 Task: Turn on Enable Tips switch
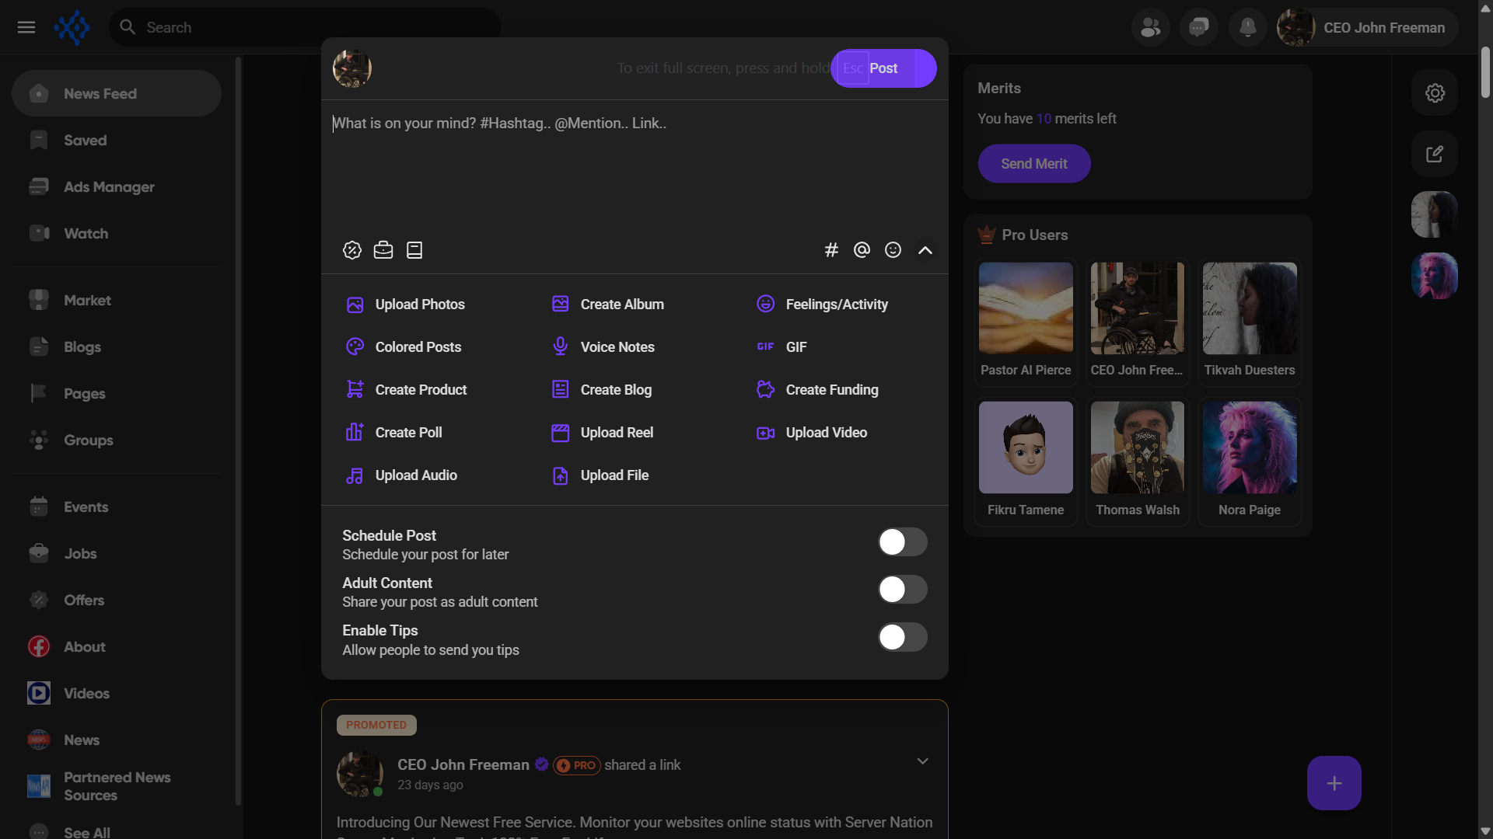pyautogui.click(x=902, y=637)
